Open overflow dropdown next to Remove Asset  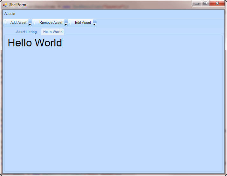(66, 23)
